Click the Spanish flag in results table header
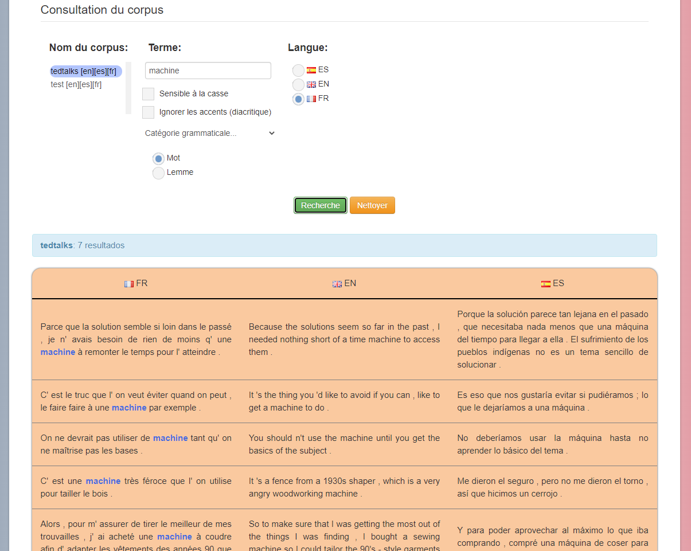The image size is (691, 551). tap(546, 284)
